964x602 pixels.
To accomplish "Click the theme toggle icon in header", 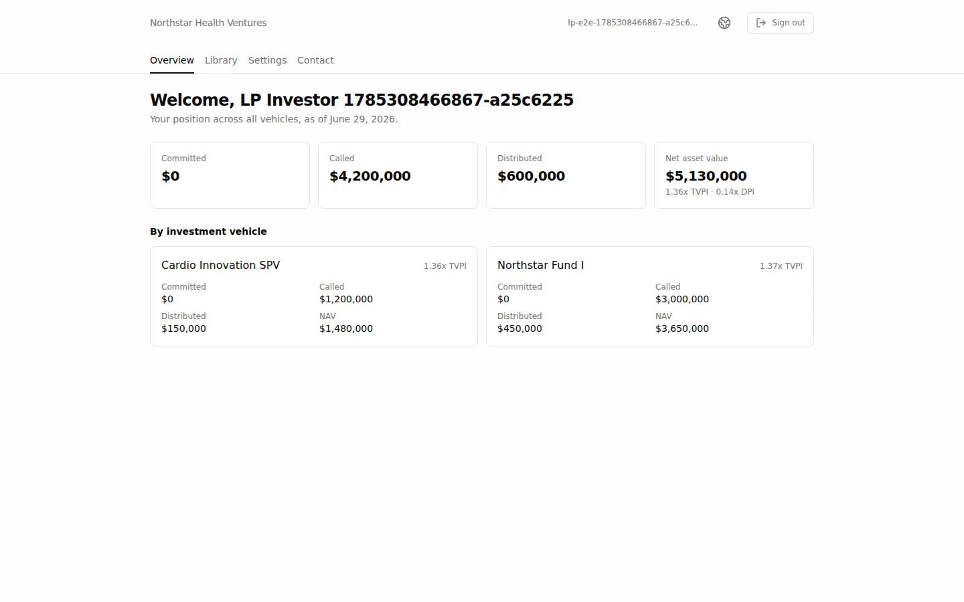I will (x=724, y=23).
